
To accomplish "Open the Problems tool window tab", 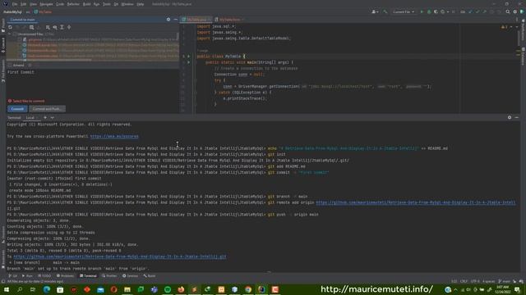I will pos(65,275).
